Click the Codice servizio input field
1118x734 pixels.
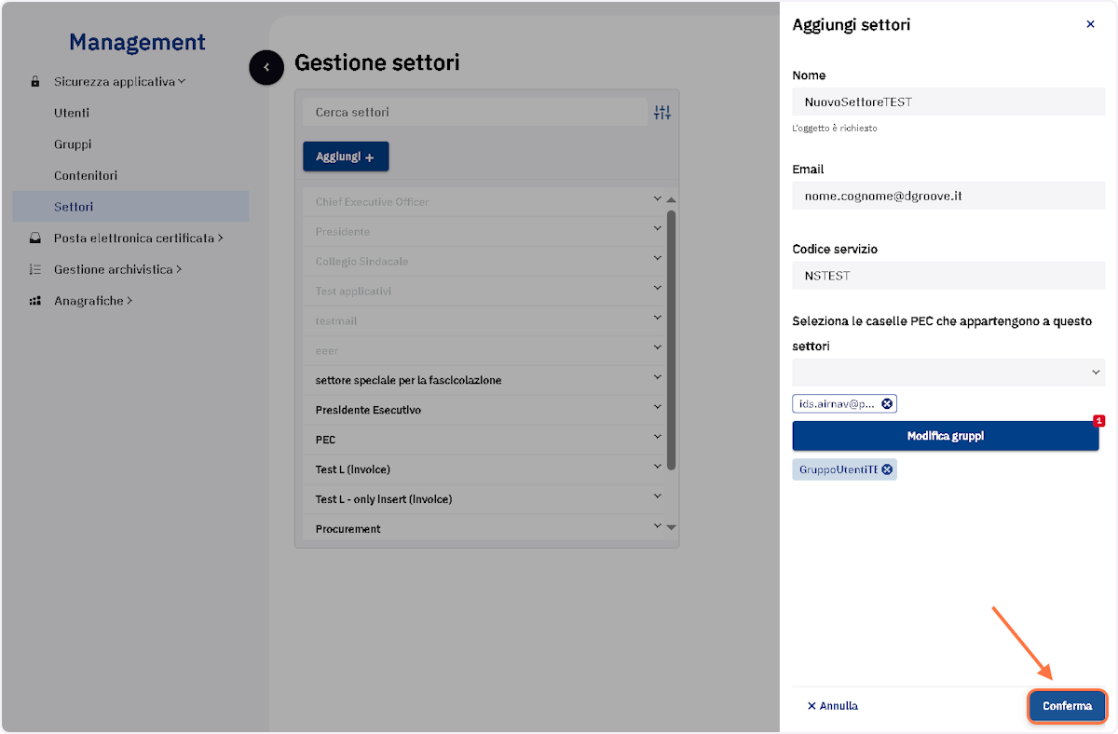[x=948, y=276]
